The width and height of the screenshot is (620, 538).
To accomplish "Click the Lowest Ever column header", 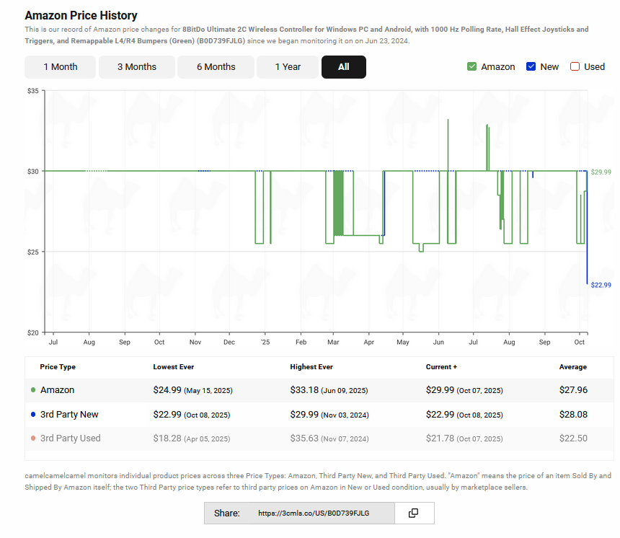I will pyautogui.click(x=173, y=367).
